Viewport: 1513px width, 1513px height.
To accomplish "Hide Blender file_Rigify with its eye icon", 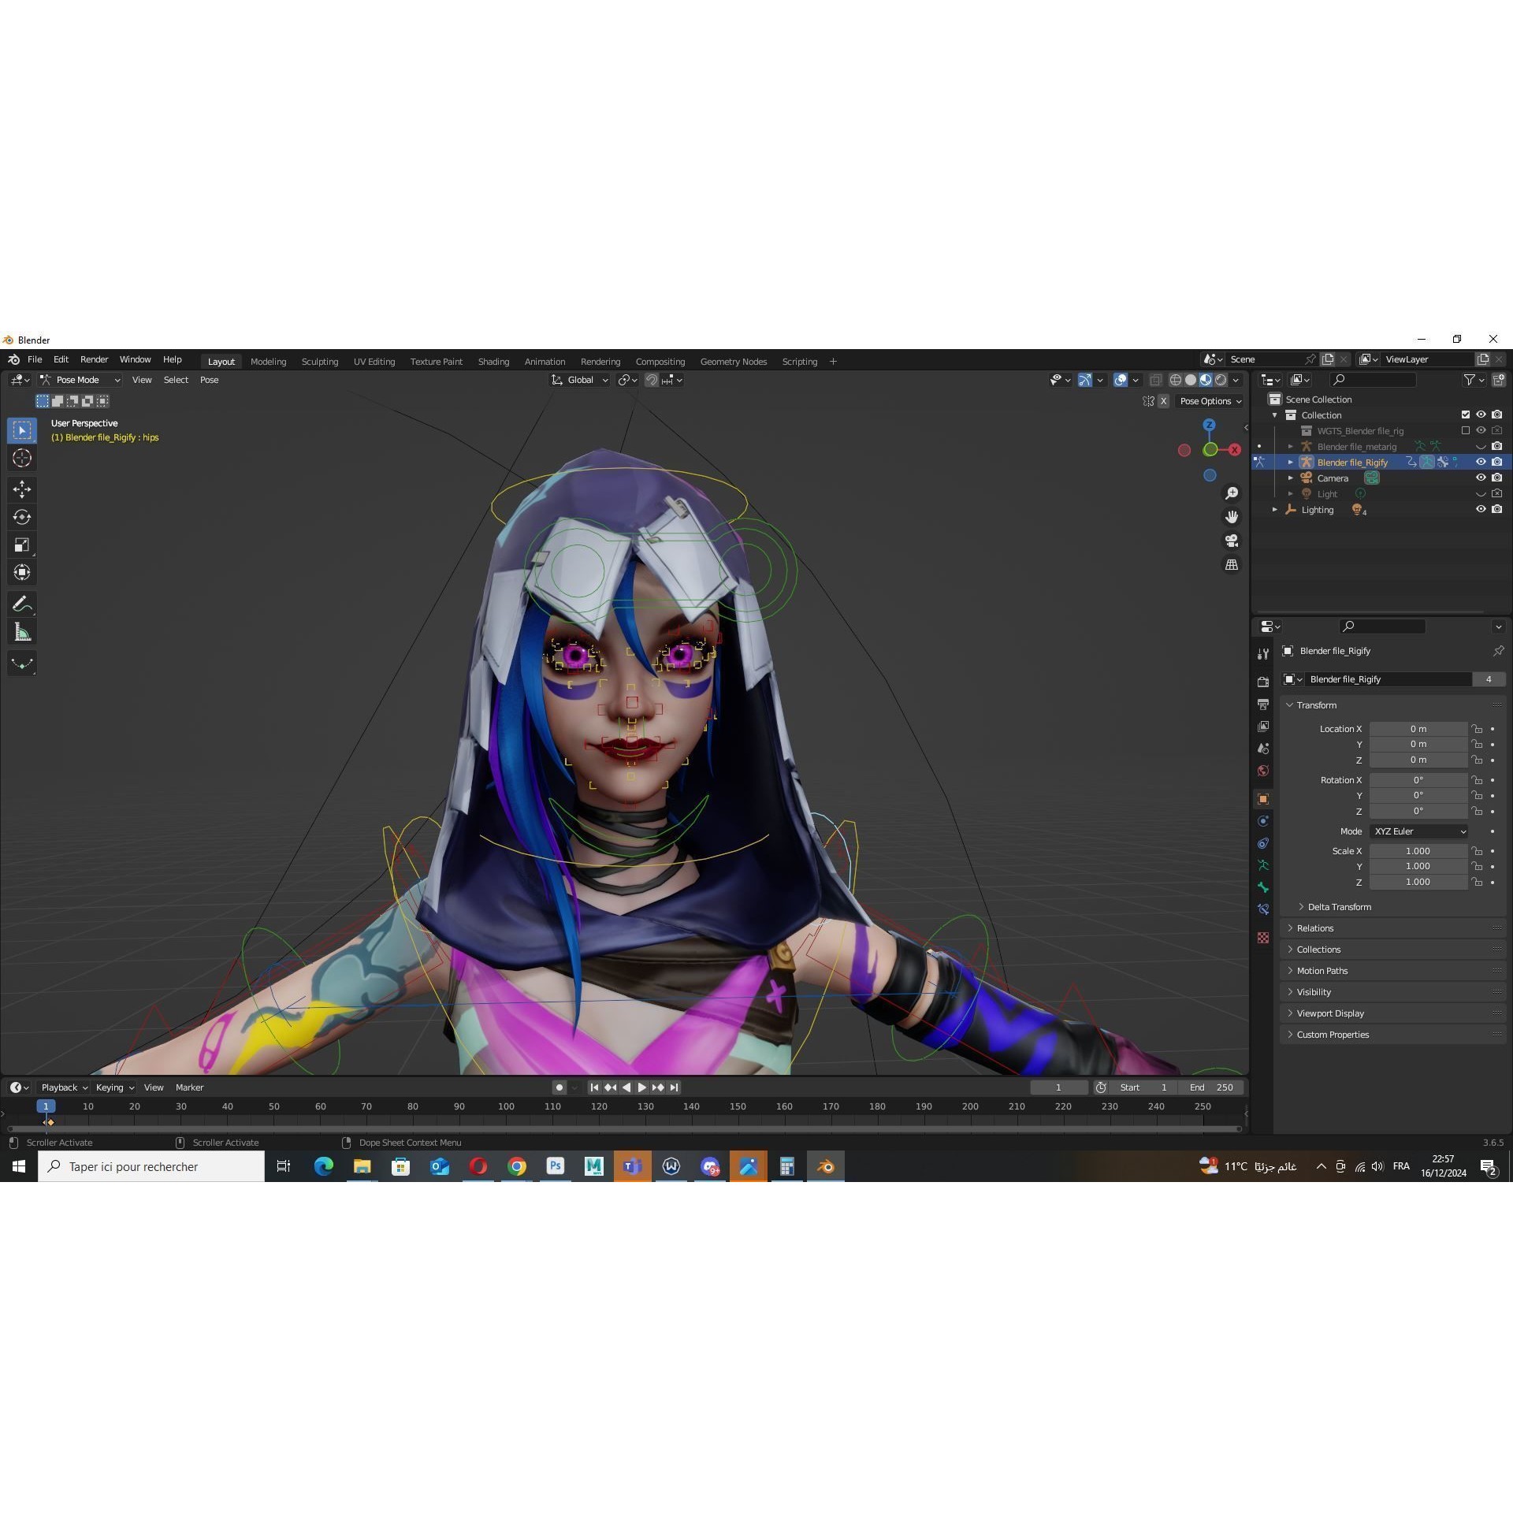I will point(1481,462).
